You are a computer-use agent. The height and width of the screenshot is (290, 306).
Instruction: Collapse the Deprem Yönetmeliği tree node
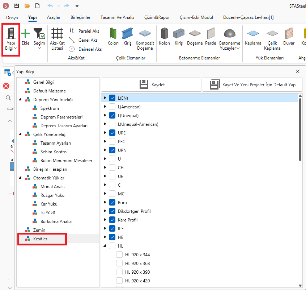pos(20,100)
